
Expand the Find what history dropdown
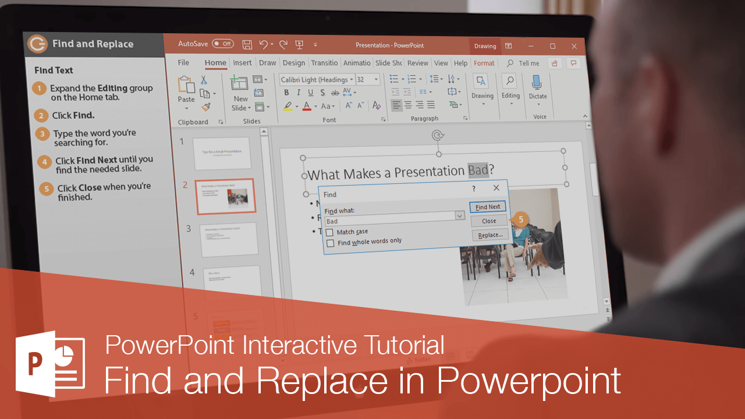pos(460,216)
